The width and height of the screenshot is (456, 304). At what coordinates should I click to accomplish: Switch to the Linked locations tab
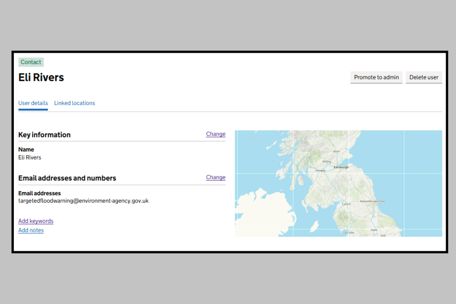(75, 103)
